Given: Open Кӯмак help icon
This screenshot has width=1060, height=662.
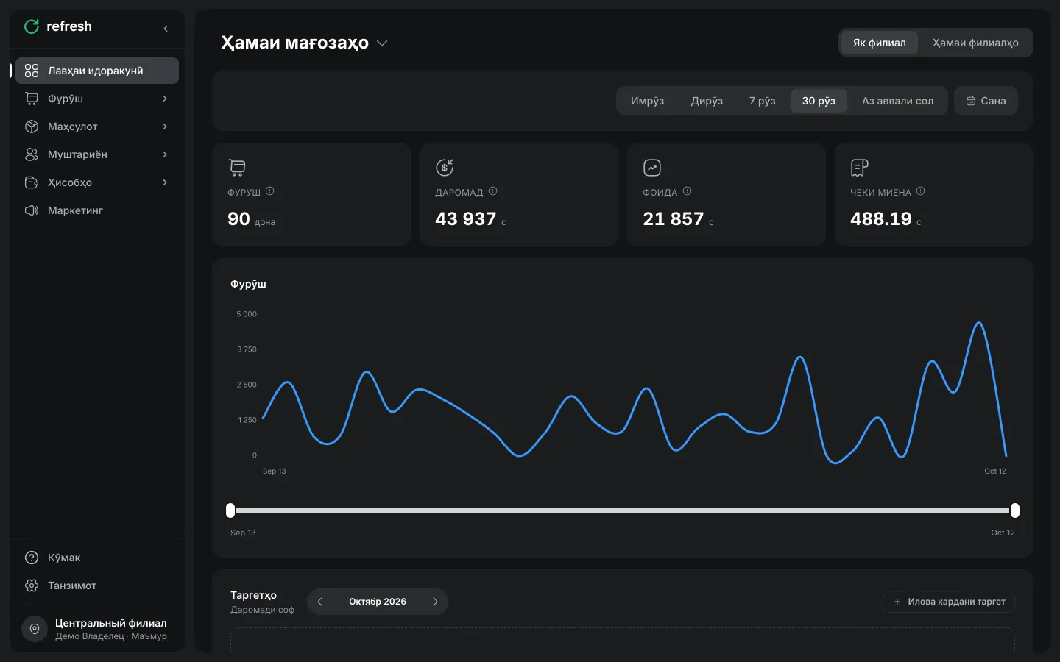Looking at the screenshot, I should tap(32, 558).
